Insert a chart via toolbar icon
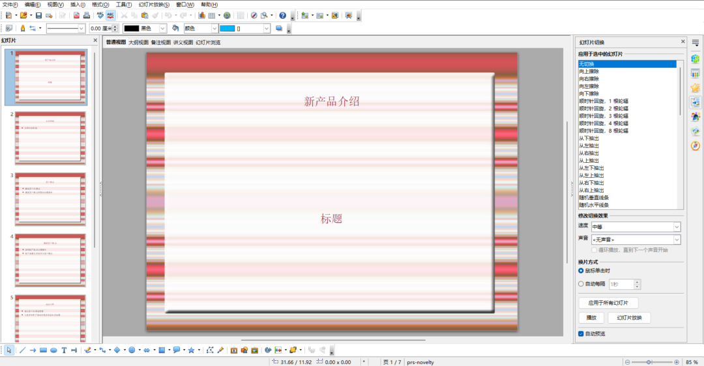Screen dimensions: 704x366 point(201,15)
